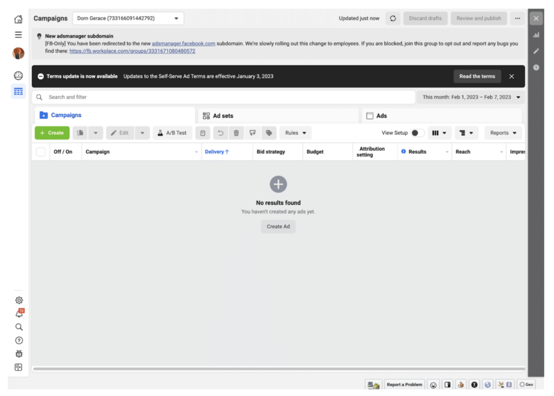The image size is (554, 396).
Task: Click the large plus circle icon
Action: coord(279,184)
